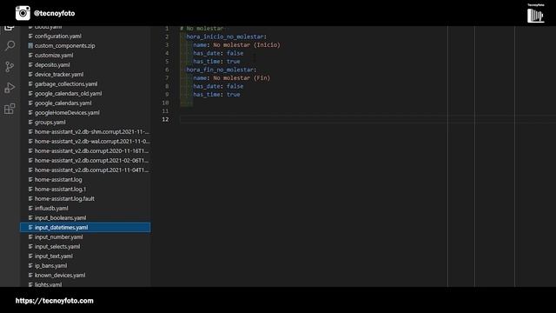The width and height of the screenshot is (556, 313).
Task: Click the has_date false value on line 4
Action: click(235, 53)
